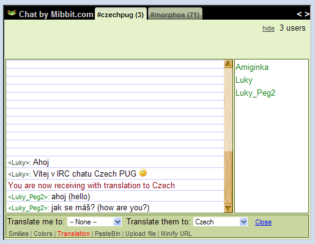Open the 'Translate them to' Czech dropdown

click(220, 222)
